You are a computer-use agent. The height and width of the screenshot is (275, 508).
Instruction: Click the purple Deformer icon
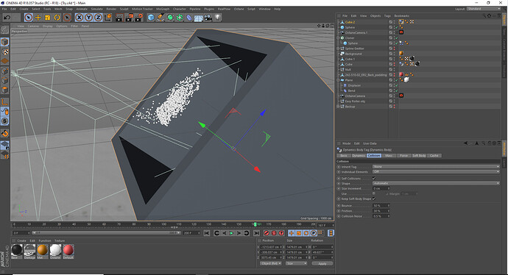point(189,18)
